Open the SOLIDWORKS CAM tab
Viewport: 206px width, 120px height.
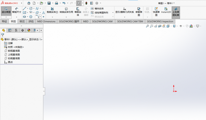[102, 21]
